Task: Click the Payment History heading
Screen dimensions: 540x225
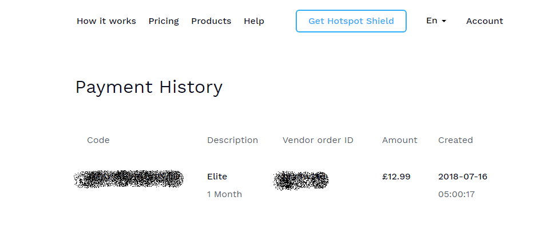Action: tap(149, 87)
